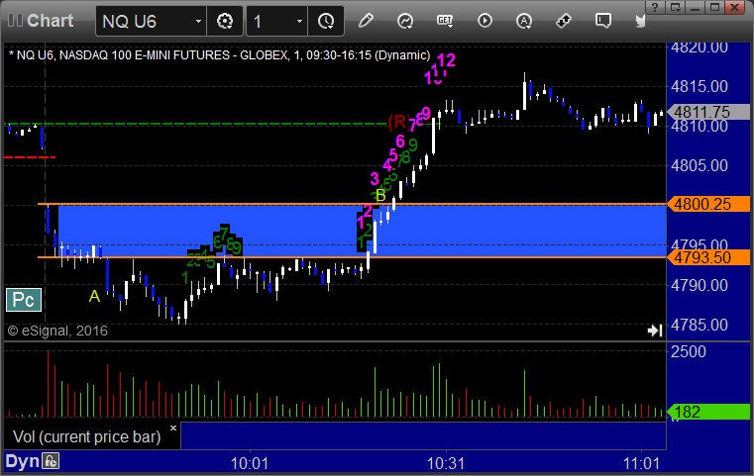Click the 4793.50 orange price label
The image size is (754, 476).
[x=708, y=257]
